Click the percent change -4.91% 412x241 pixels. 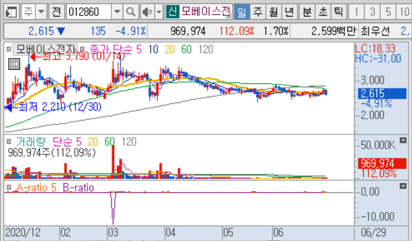131,31
